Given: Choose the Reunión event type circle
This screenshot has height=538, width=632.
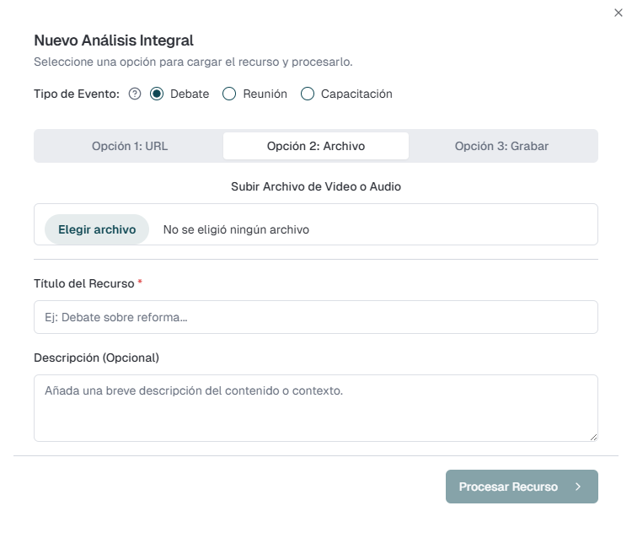Looking at the screenshot, I should [x=229, y=94].
